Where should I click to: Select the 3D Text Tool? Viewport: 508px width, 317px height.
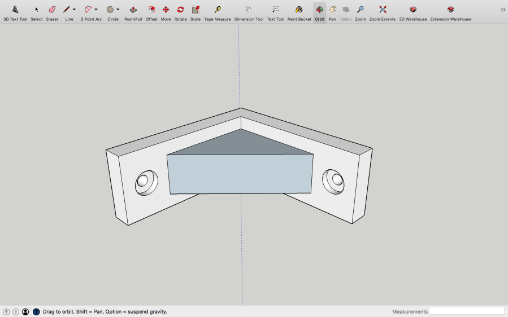click(15, 10)
